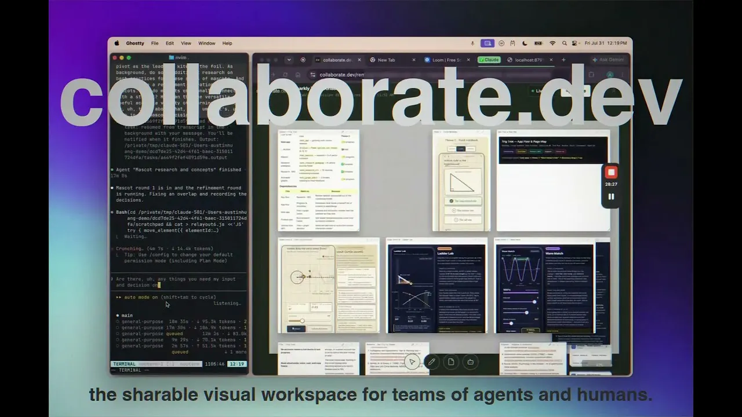Expand the 1 more agents indicator
This screenshot has width=742, height=417.
click(x=235, y=352)
